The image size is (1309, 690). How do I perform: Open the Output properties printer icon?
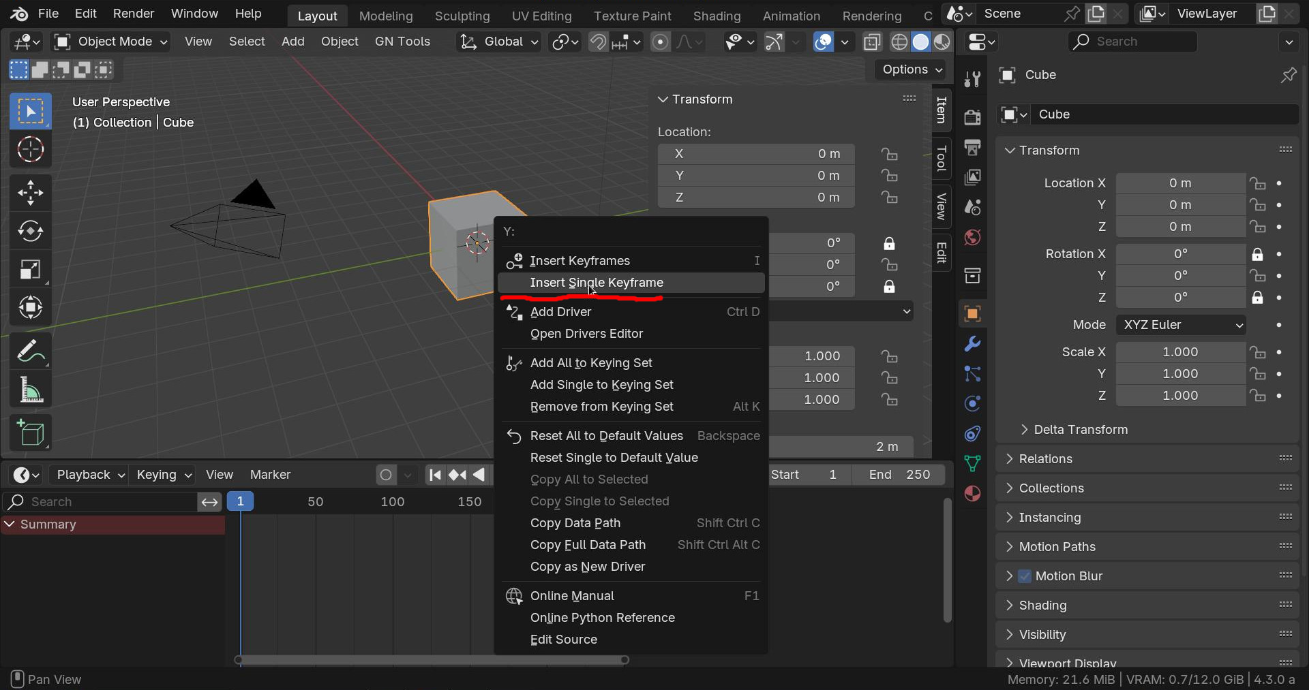click(x=972, y=147)
